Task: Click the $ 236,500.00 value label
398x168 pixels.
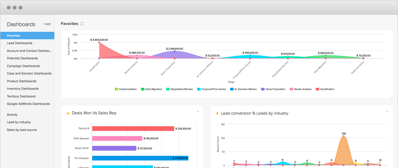Action: pos(183,129)
